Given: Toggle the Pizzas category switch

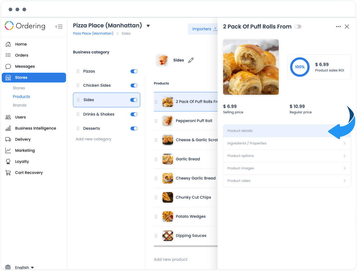Looking at the screenshot, I should coord(134,71).
